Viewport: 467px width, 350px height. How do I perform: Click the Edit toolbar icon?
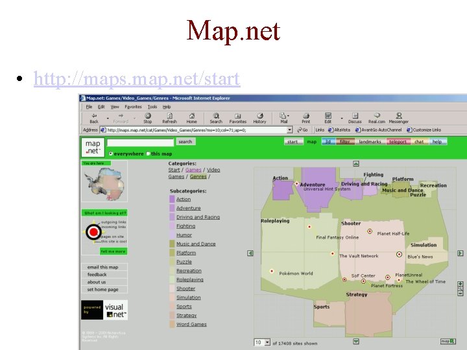[328, 118]
